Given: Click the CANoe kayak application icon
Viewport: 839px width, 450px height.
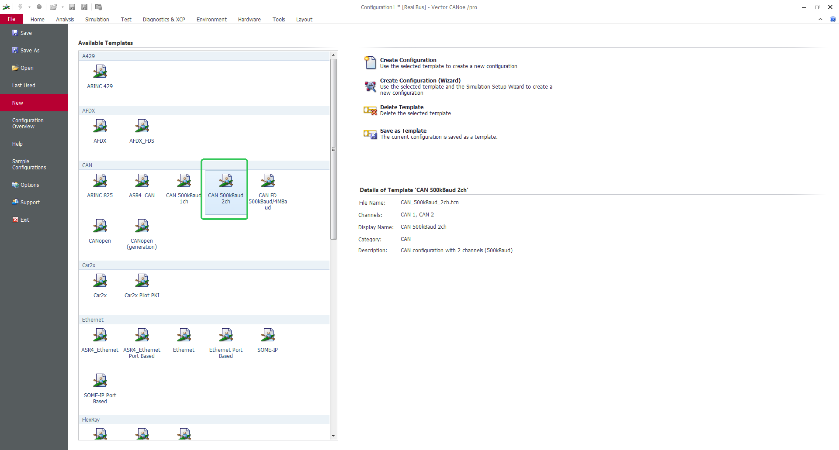Looking at the screenshot, I should point(6,7).
